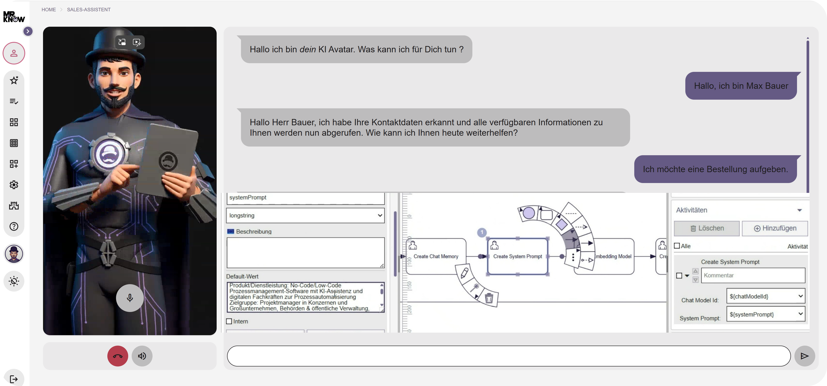Click the avatar thumbnail in the sidebar
The image size is (827, 386).
[x=14, y=254]
